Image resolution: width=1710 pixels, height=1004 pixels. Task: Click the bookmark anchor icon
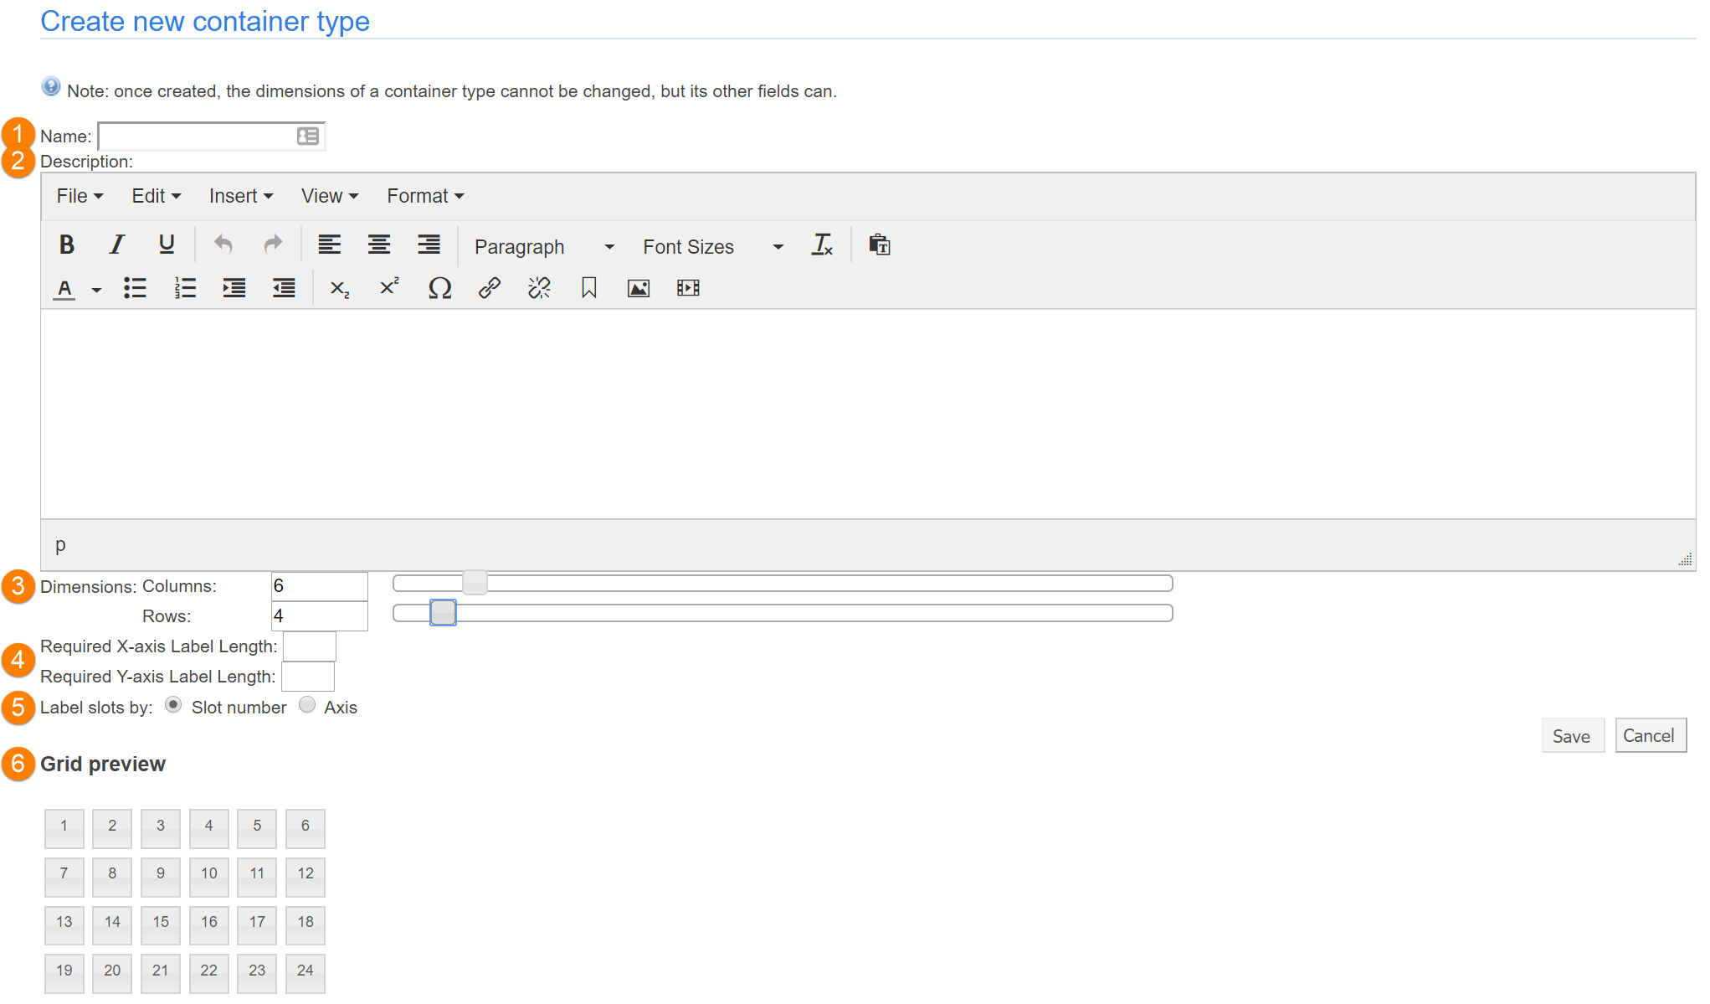click(588, 288)
